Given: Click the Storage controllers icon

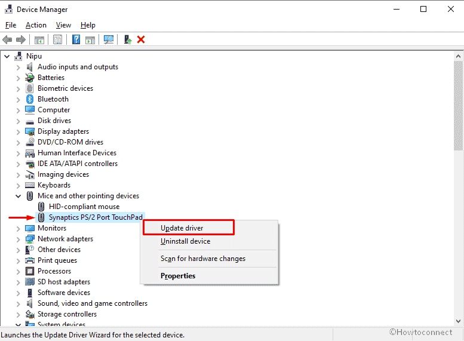Looking at the screenshot, I should [30, 314].
